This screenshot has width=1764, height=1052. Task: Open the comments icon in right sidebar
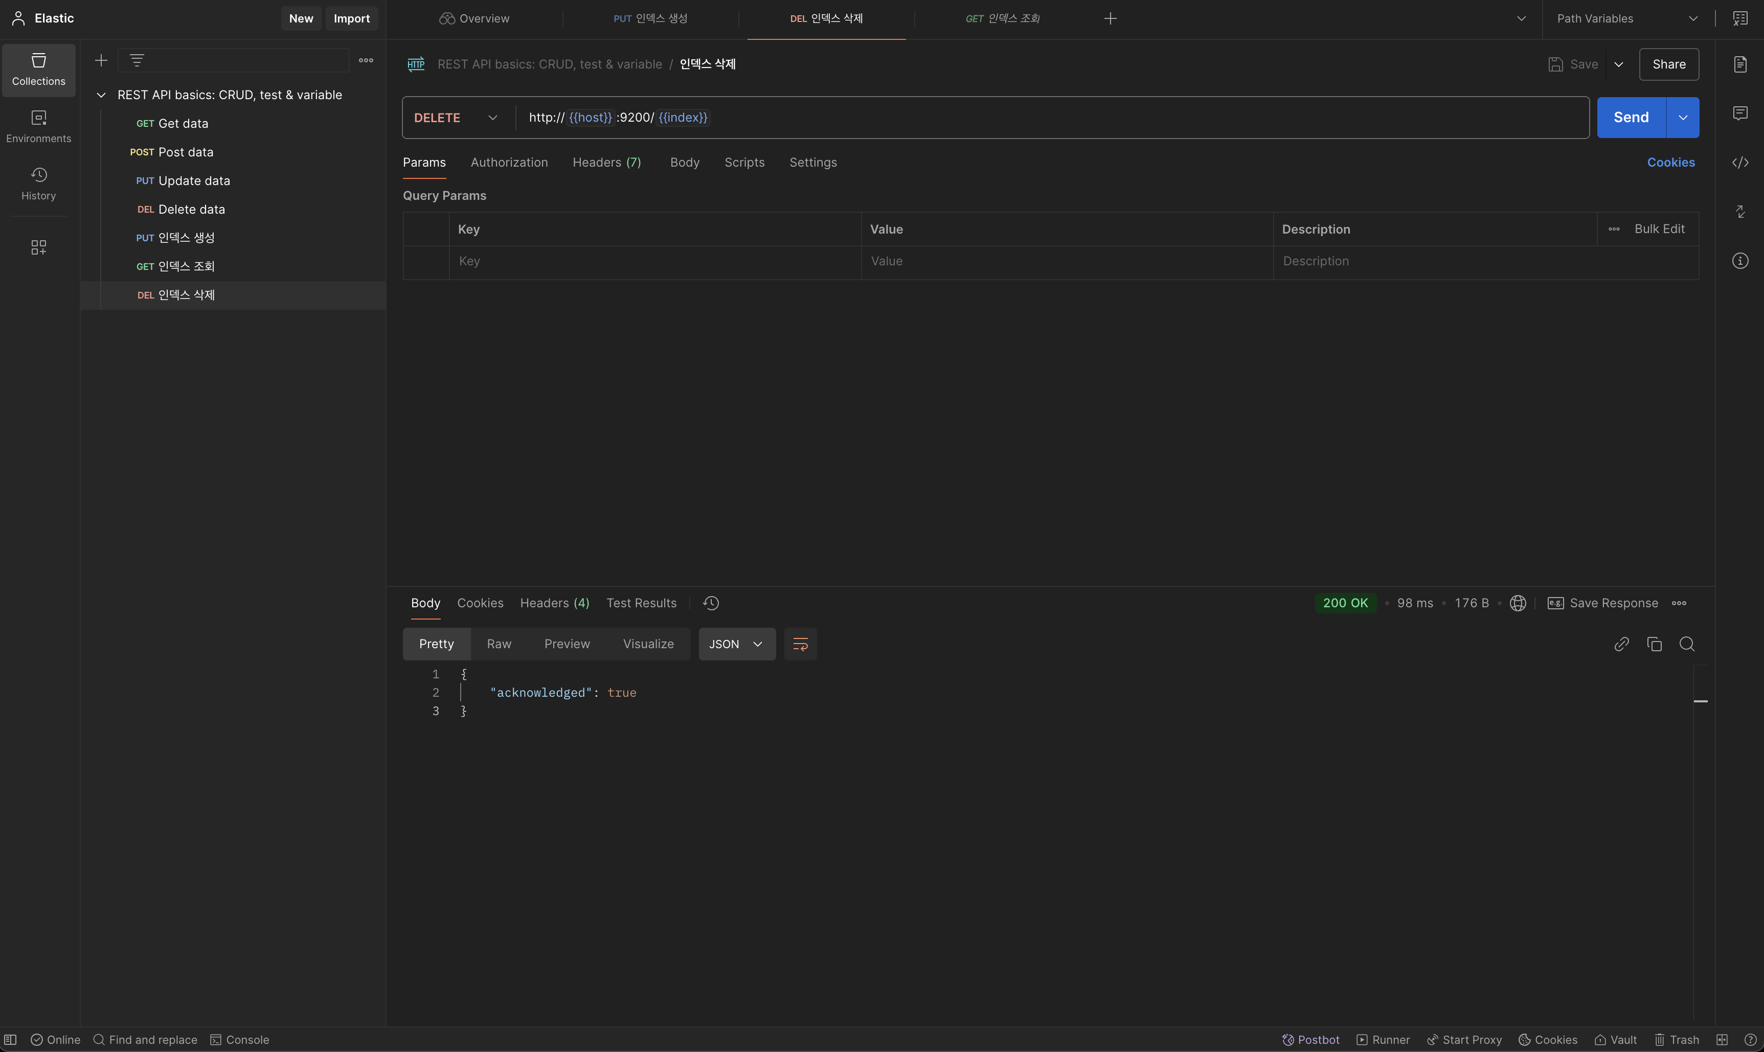(x=1740, y=113)
